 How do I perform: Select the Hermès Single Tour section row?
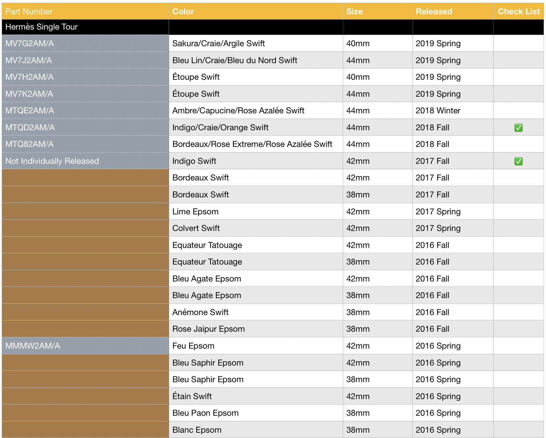coord(273,27)
